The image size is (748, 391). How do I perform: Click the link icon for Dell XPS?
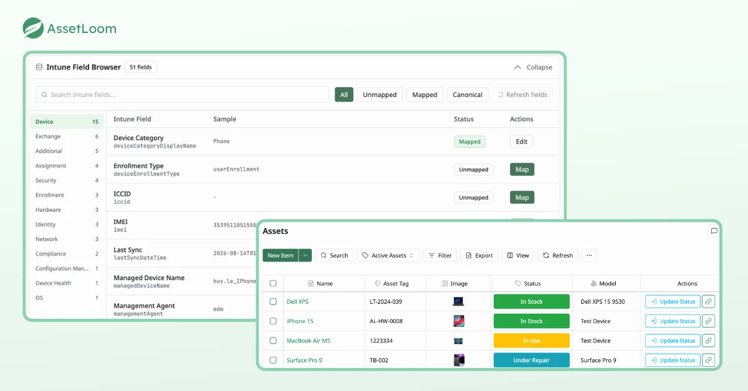pyautogui.click(x=708, y=302)
